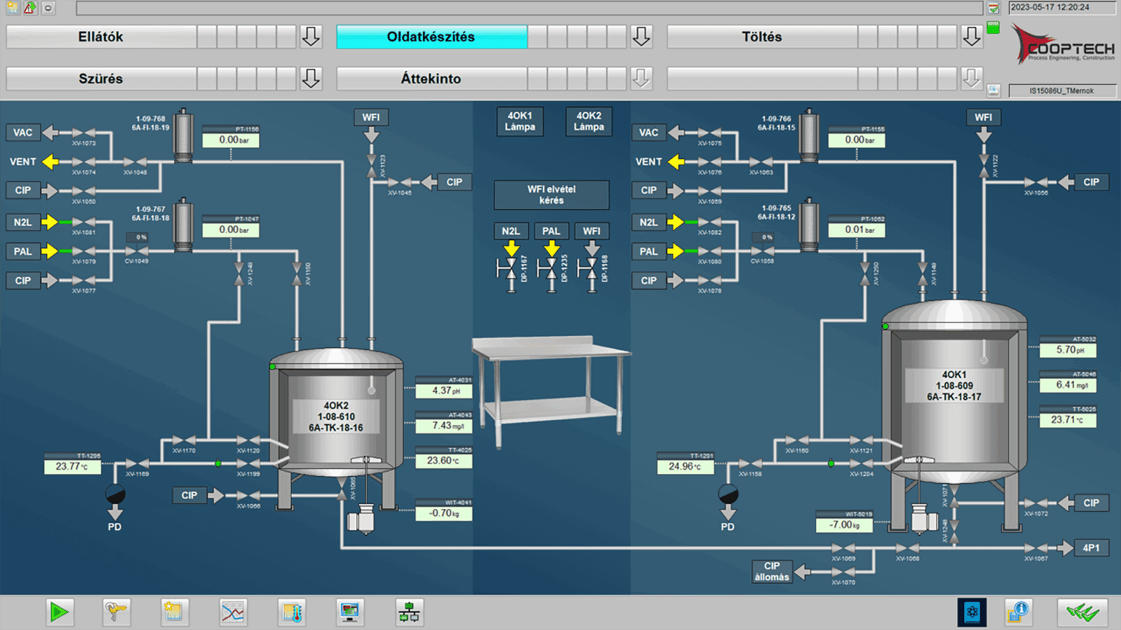This screenshot has height=630, width=1121.
Task: Open the thermometer report icon in the bottom toolbar
Action: pyautogui.click(x=291, y=613)
